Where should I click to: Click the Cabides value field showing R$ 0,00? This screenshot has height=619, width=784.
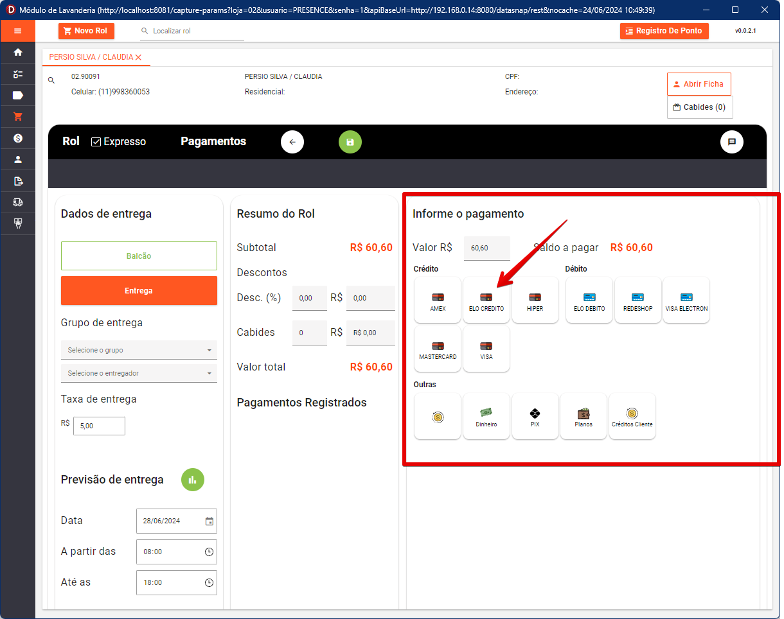pos(371,333)
